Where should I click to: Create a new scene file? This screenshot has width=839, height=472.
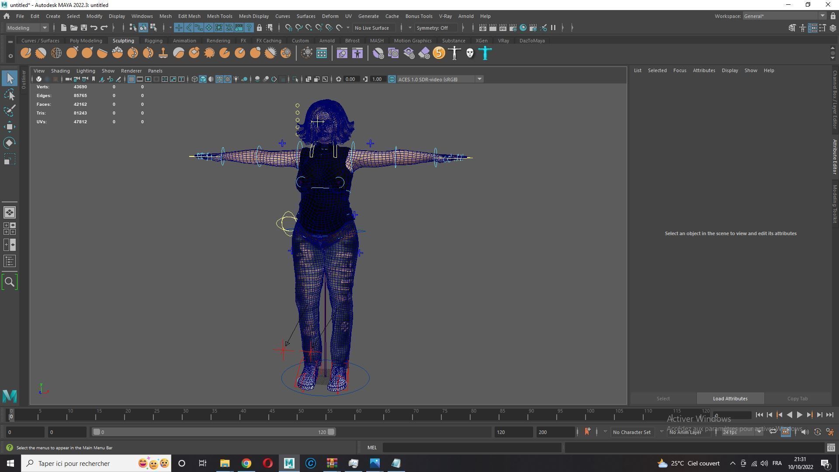click(x=63, y=28)
